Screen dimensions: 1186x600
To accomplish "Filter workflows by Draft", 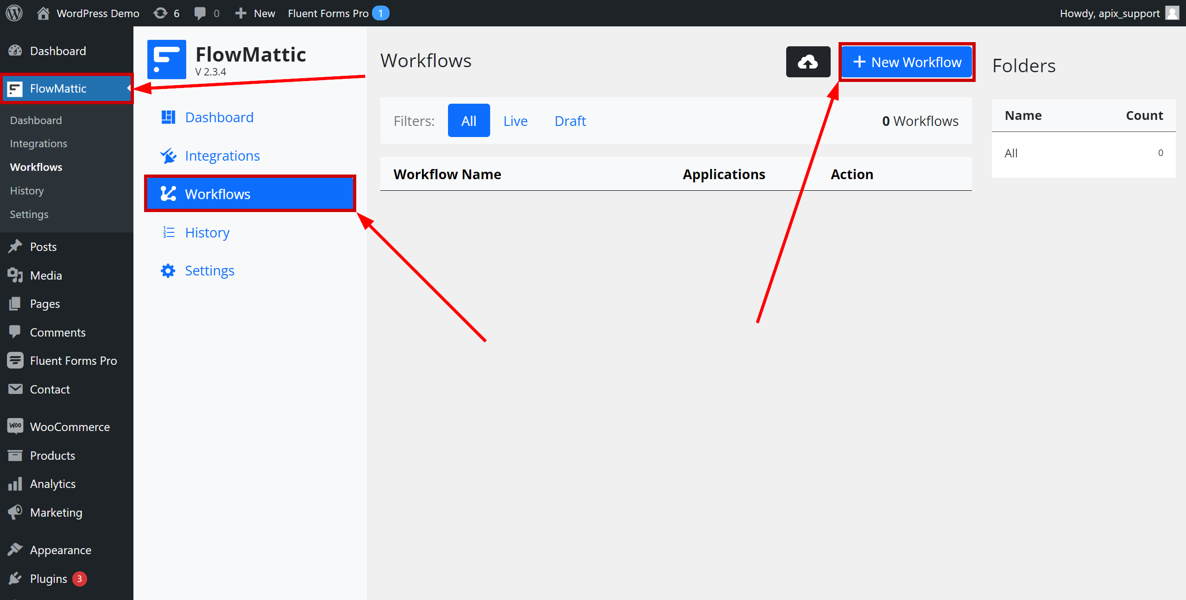I will 570,121.
